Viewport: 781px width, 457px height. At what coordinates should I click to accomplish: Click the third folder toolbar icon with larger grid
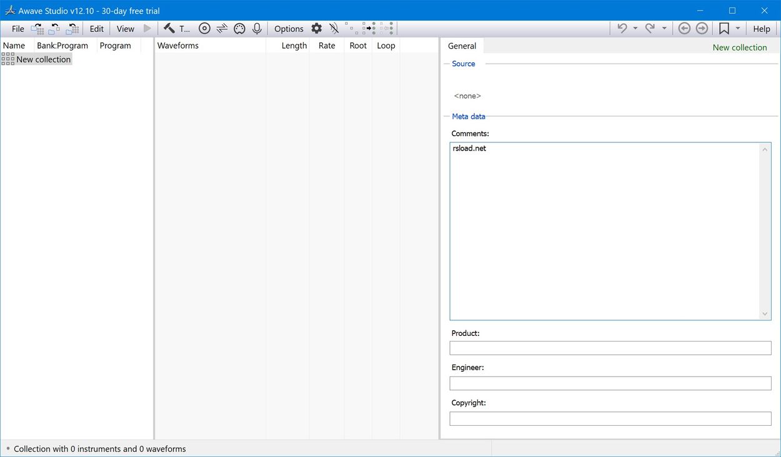pyautogui.click(x=73, y=29)
